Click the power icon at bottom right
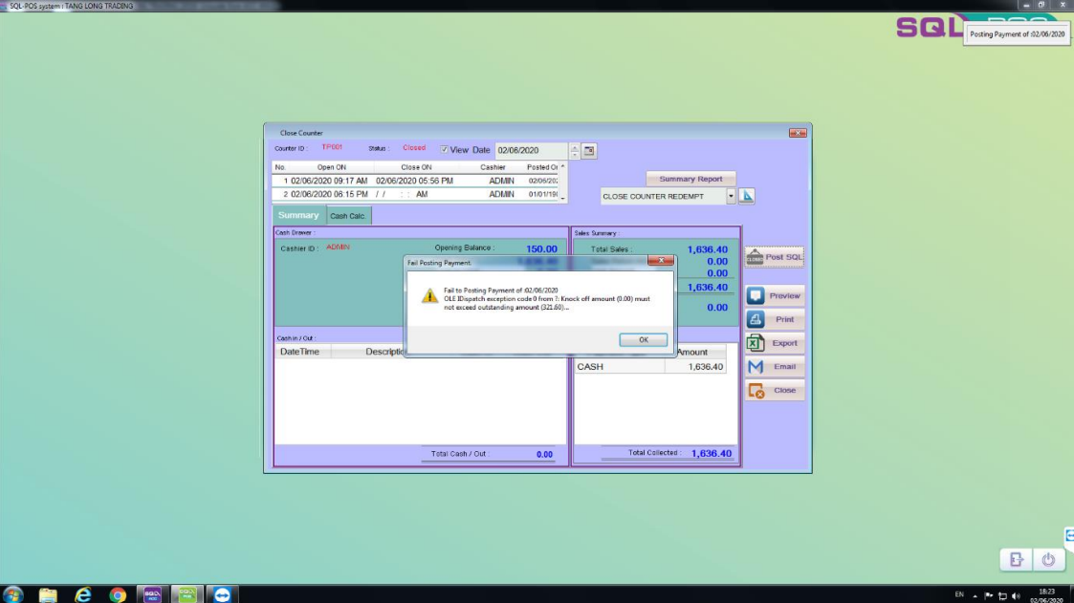1074x603 pixels. (x=1048, y=560)
